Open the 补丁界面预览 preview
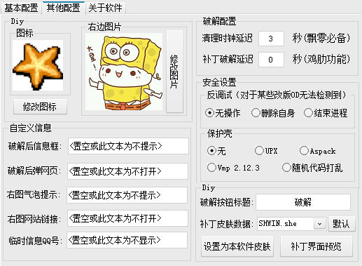 click(316, 246)
